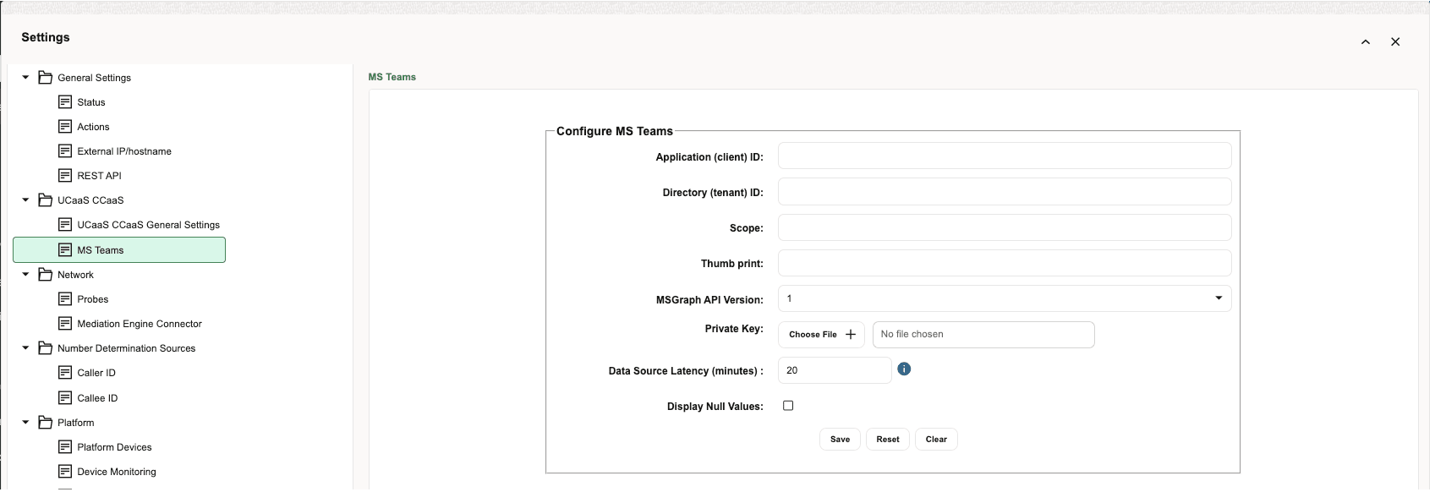Select Probes under Network
Image resolution: width=1435 pixels, height=503 pixels.
(x=92, y=299)
